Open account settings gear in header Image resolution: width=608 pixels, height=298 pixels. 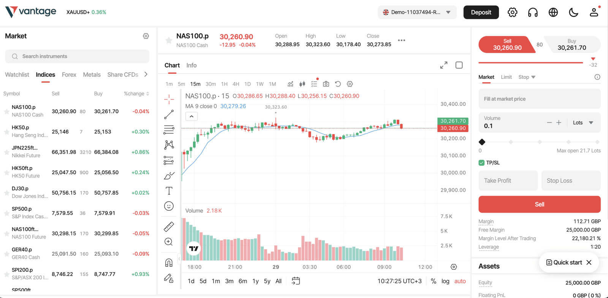click(x=512, y=12)
